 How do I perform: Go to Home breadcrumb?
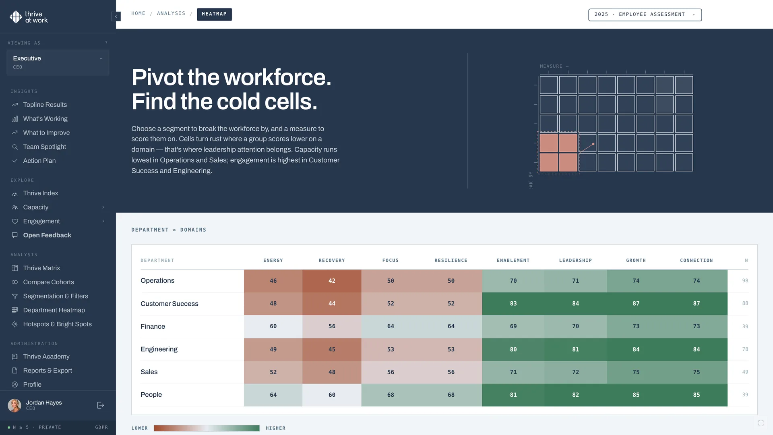(x=138, y=14)
